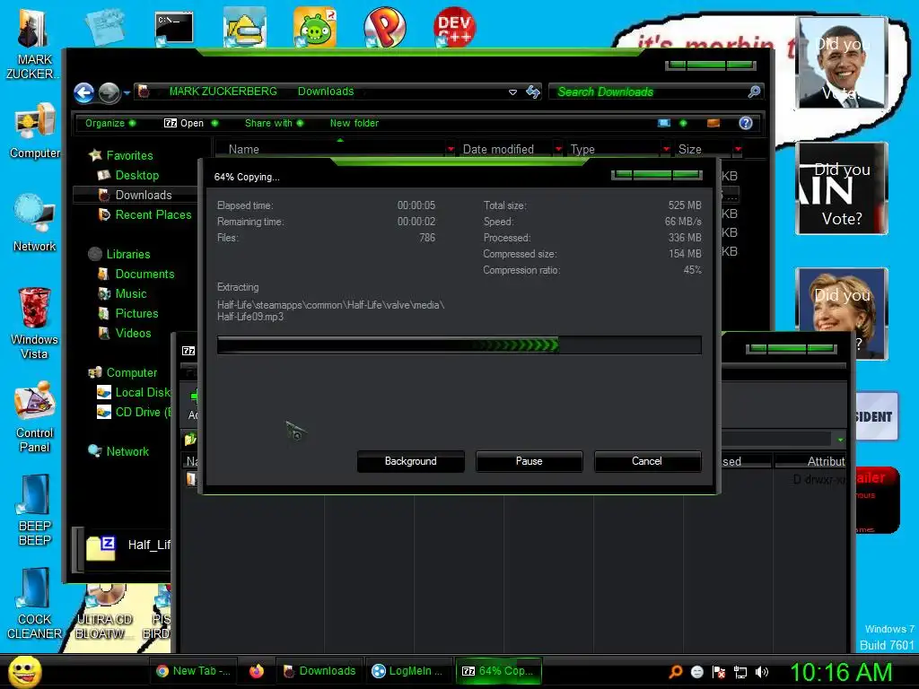Image resolution: width=919 pixels, height=689 pixels.
Task: Click the smiley Start button
Action: click(x=24, y=671)
